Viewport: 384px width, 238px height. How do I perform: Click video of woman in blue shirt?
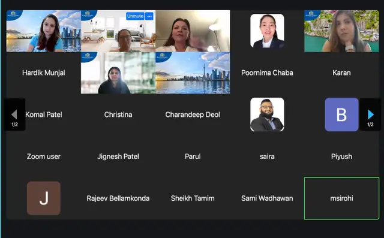44,31
